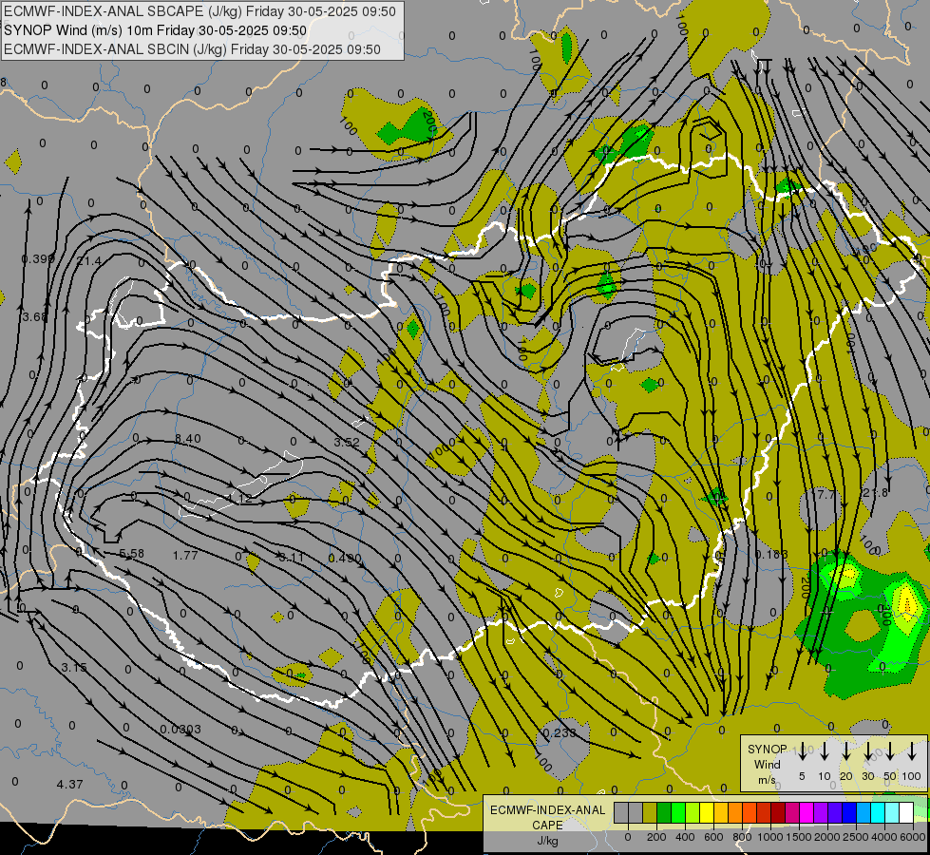Click the 1500 tick label in CAPE legend
930x855 pixels.
click(x=799, y=837)
